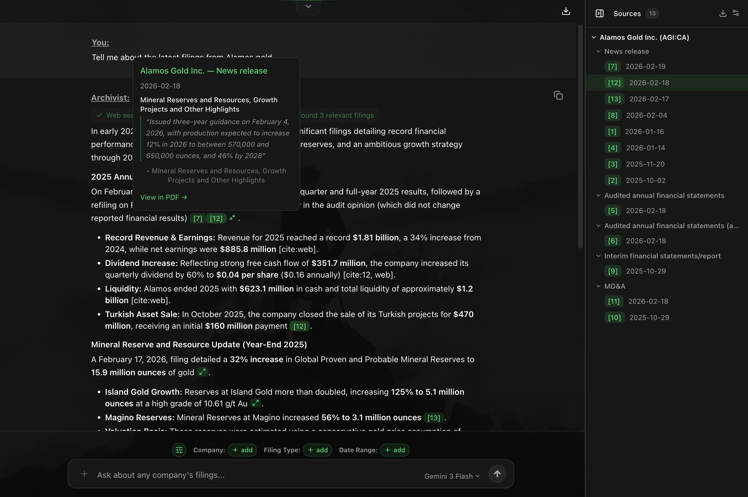
Task: Select source [10] dated 2025-10-29
Action: (x=667, y=318)
